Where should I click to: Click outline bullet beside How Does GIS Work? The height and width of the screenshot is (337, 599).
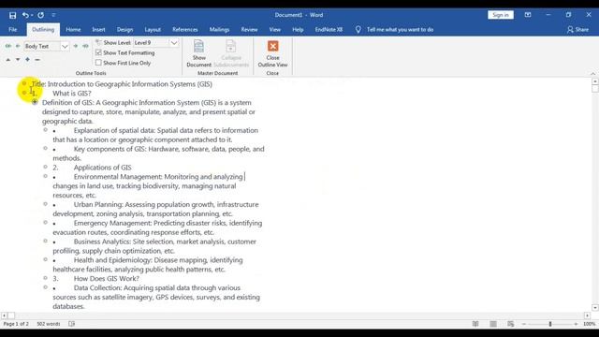[45, 278]
